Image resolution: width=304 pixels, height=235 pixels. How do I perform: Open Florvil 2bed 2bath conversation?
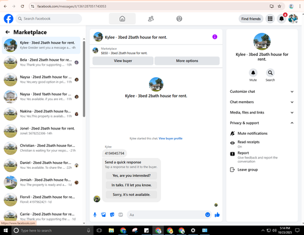[x=41, y=199]
